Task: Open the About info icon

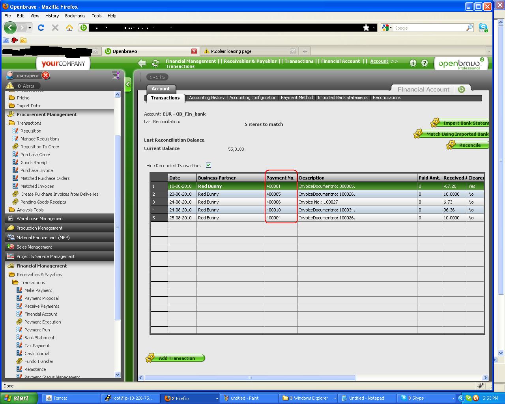Action: (x=413, y=63)
